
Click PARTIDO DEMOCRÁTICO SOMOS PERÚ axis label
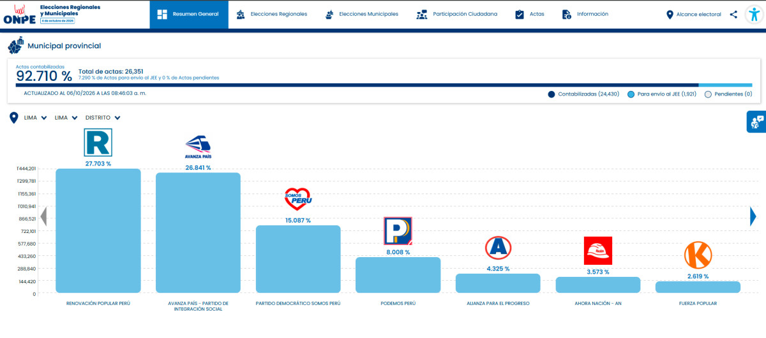point(298,303)
